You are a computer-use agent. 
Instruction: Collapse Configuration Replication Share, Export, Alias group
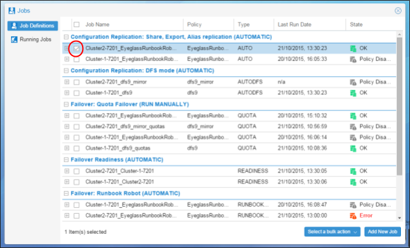coord(67,37)
